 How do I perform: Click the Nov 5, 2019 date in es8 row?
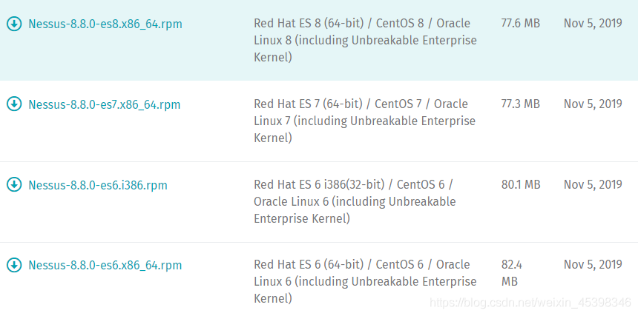[593, 23]
